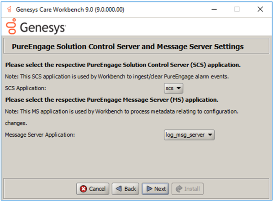
Task: Open the SCS Application dropdown
Action: point(174,88)
